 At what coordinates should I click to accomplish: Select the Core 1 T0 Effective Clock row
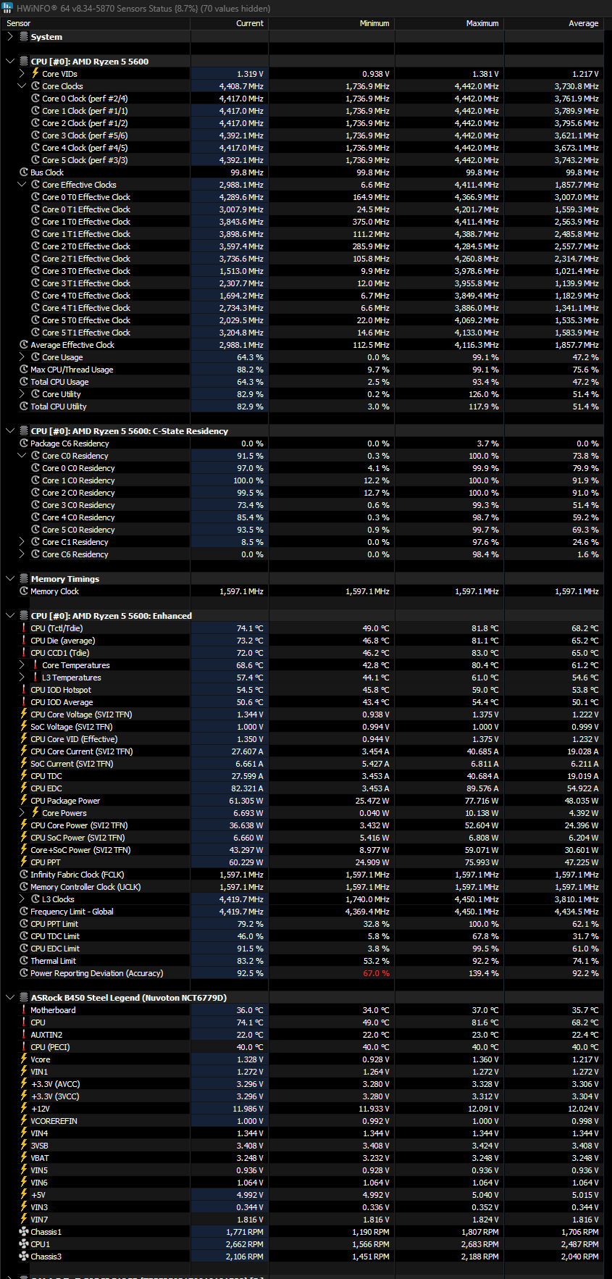302,221
